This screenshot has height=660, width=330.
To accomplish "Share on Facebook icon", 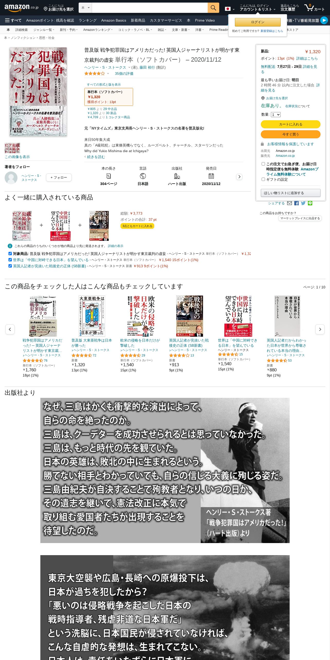I will (x=296, y=203).
